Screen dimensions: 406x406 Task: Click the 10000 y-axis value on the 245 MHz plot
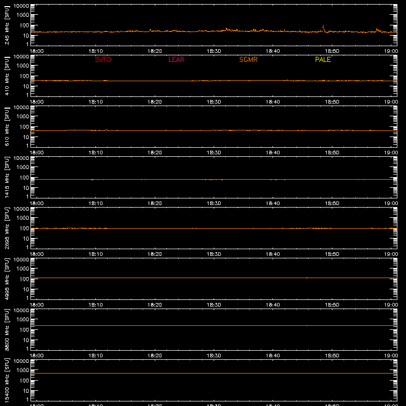[x=21, y=6]
